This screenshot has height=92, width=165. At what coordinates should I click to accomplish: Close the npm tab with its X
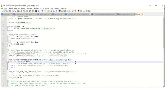click(x=142, y=14)
